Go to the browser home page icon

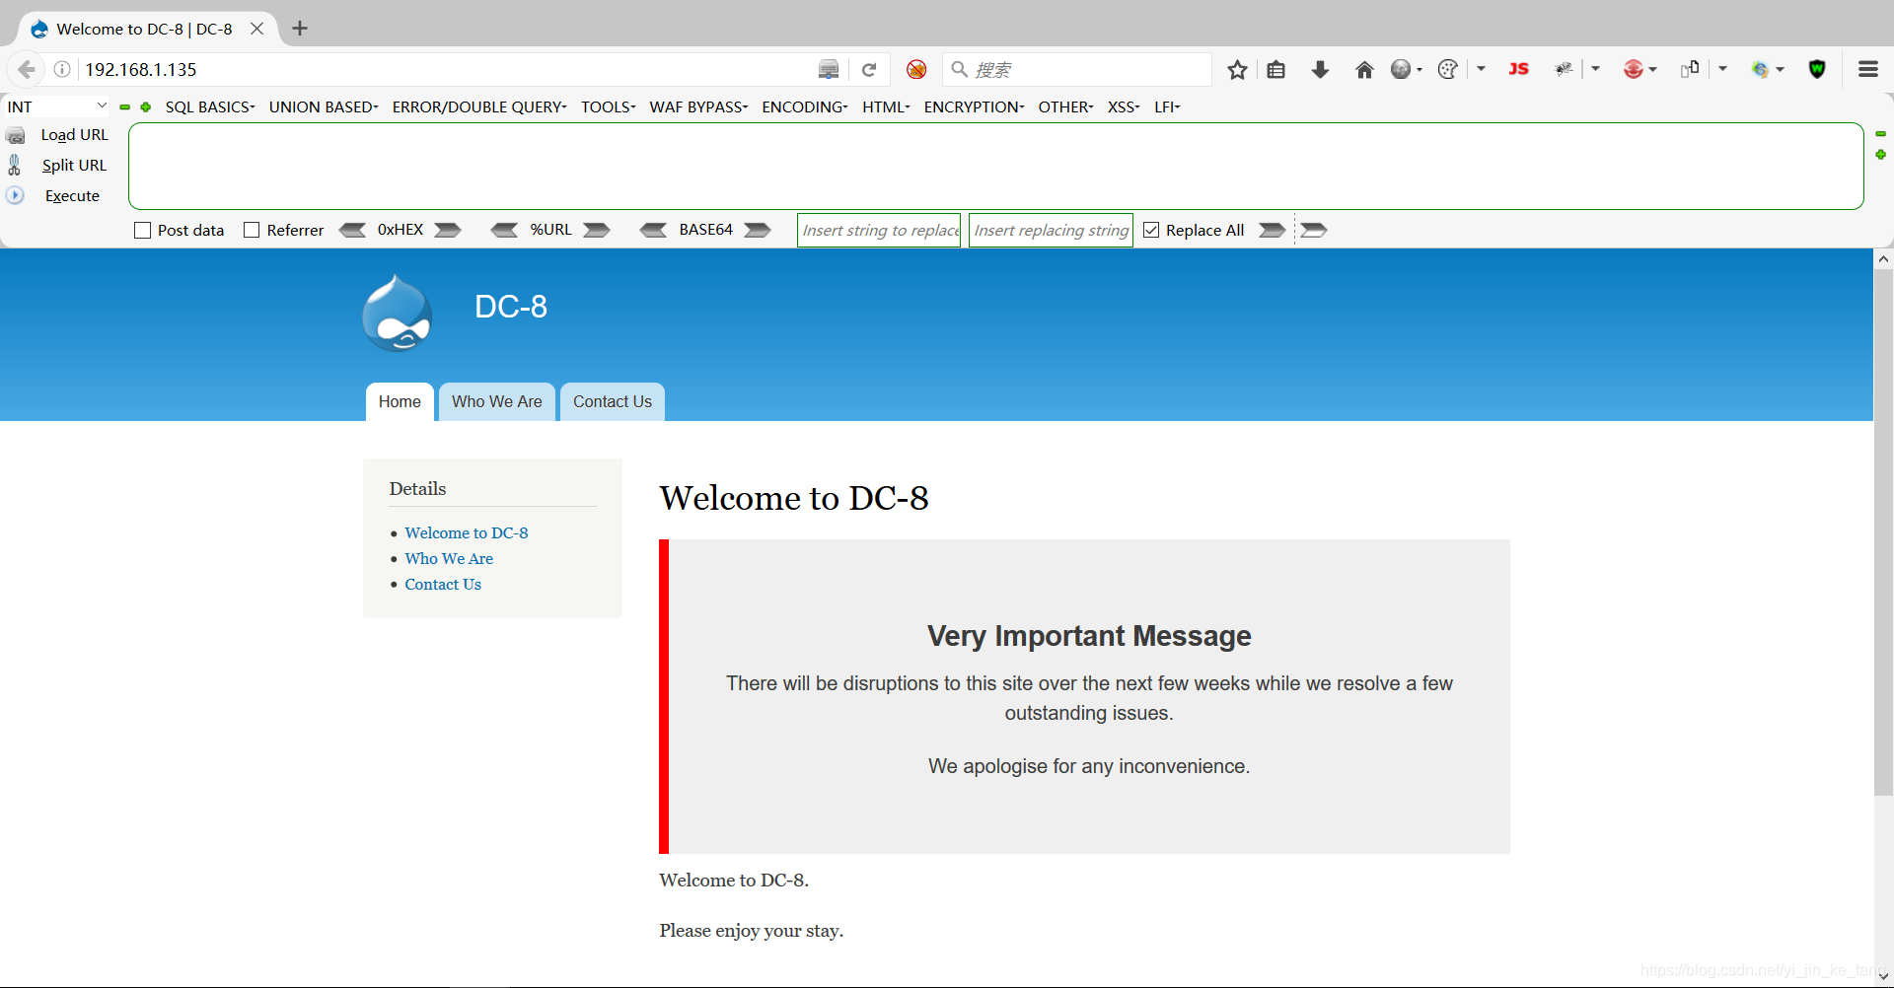pyautogui.click(x=1364, y=70)
